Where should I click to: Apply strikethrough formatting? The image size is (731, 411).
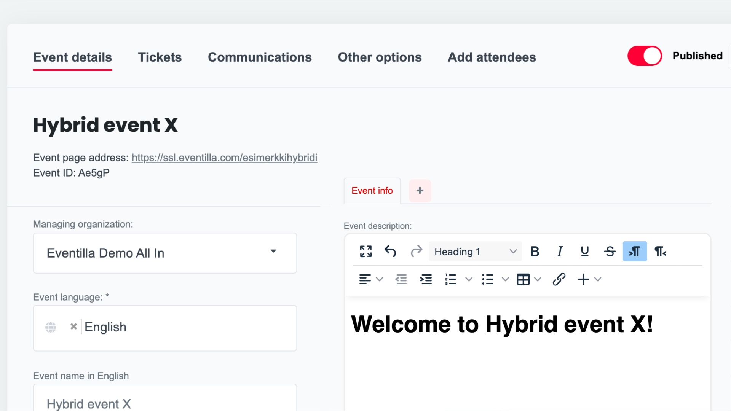click(x=610, y=251)
